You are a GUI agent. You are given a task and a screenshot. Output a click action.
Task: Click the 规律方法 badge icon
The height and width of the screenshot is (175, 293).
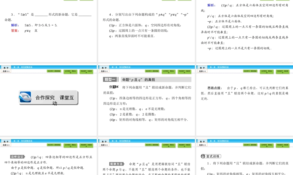click(x=116, y=164)
